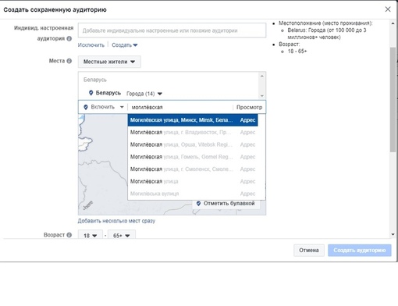Open the minimum age 18 dropdown
The height and width of the screenshot is (306, 398).
(91, 235)
